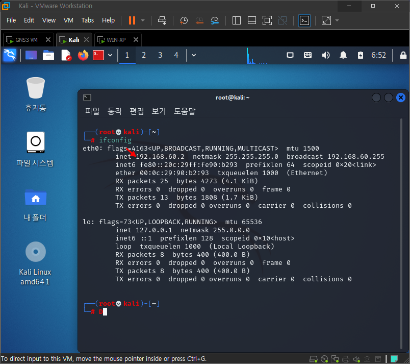Open the File menu
The height and width of the screenshot is (364, 410).
pos(11,20)
